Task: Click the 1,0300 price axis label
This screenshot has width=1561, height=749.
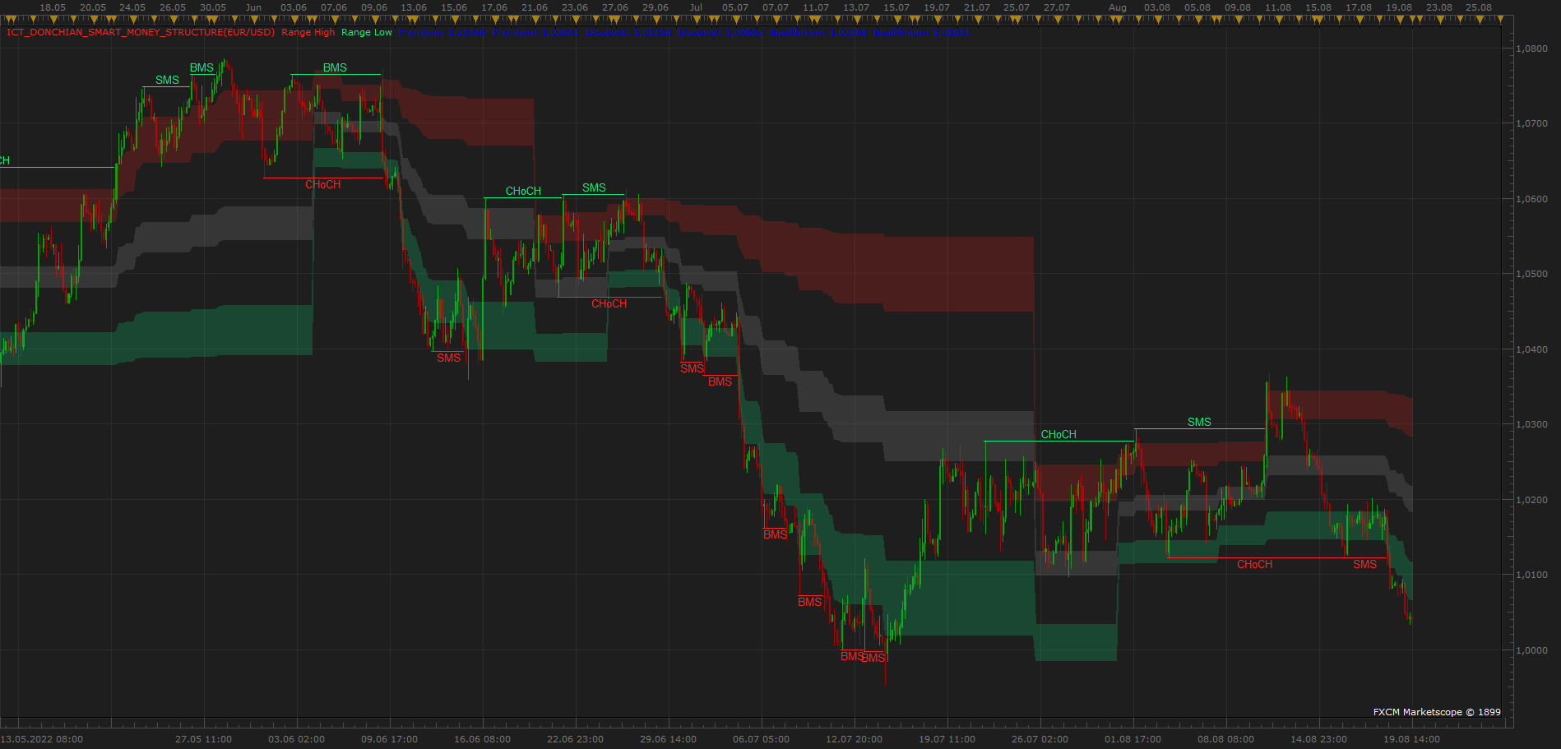Action: point(1532,424)
